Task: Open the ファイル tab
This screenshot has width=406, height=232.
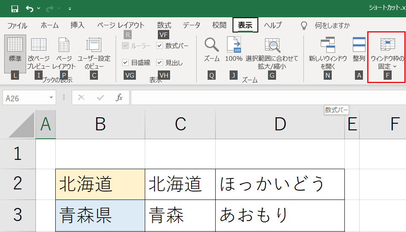Action: click(17, 25)
